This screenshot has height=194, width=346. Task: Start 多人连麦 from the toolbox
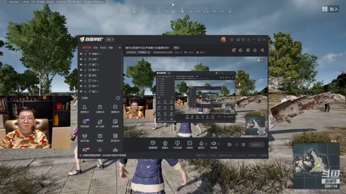[100, 123]
